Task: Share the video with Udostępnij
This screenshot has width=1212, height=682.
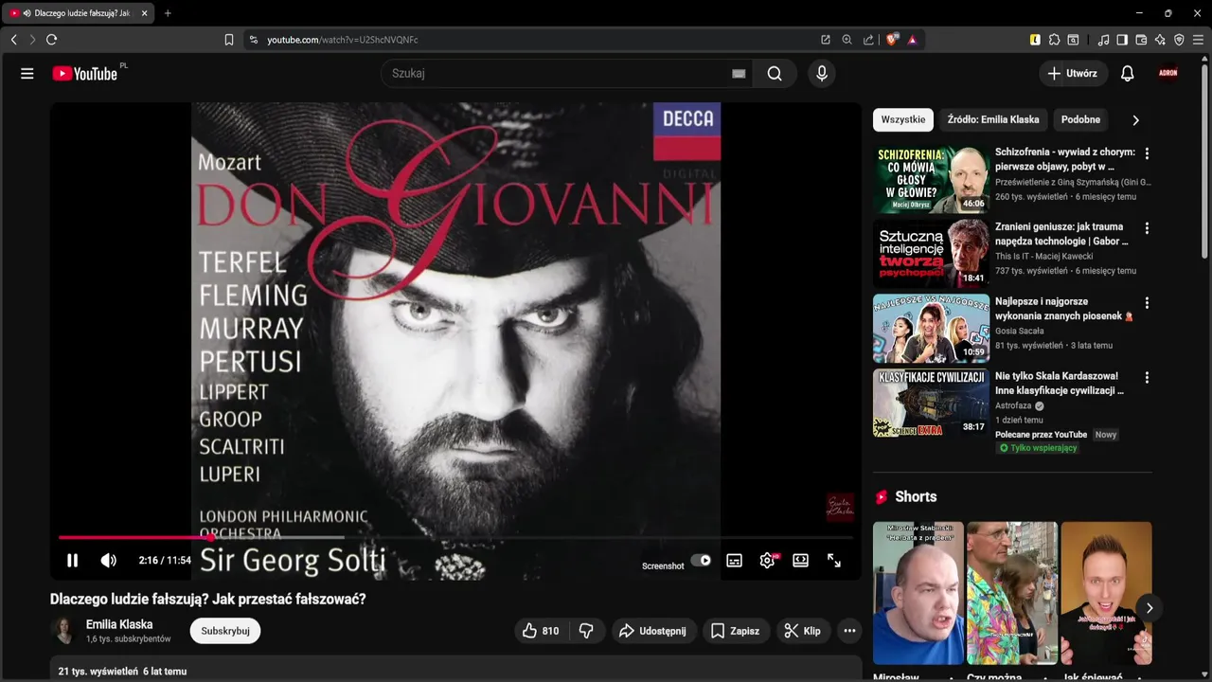Action: coord(652,631)
